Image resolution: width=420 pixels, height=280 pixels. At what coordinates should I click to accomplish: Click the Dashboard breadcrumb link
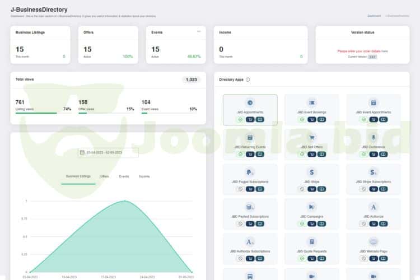pyautogui.click(x=374, y=16)
